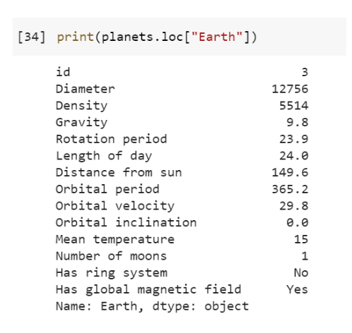Click the Density row label
Image resolution: width=352 pixels, height=333 pixels.
point(81,106)
